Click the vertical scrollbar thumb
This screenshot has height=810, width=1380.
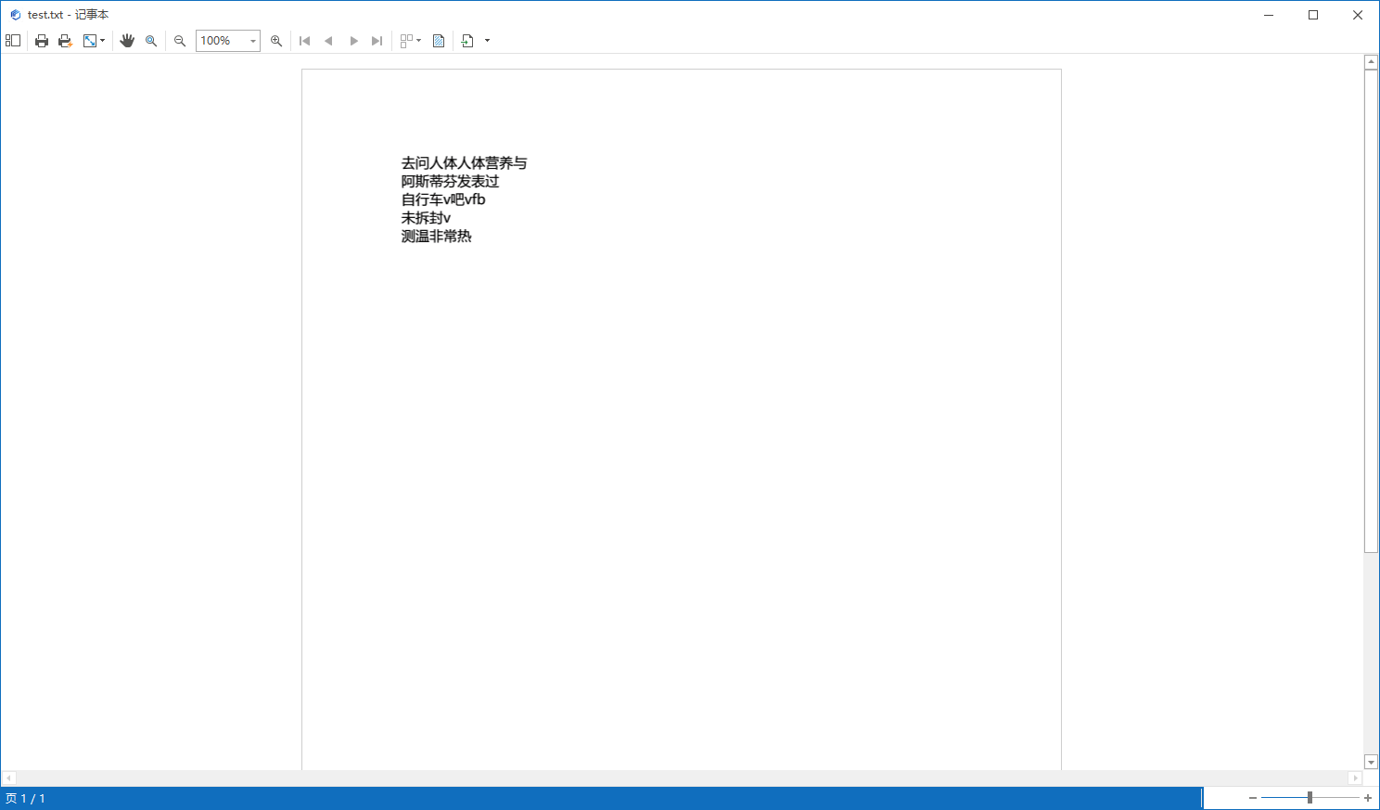1372,311
